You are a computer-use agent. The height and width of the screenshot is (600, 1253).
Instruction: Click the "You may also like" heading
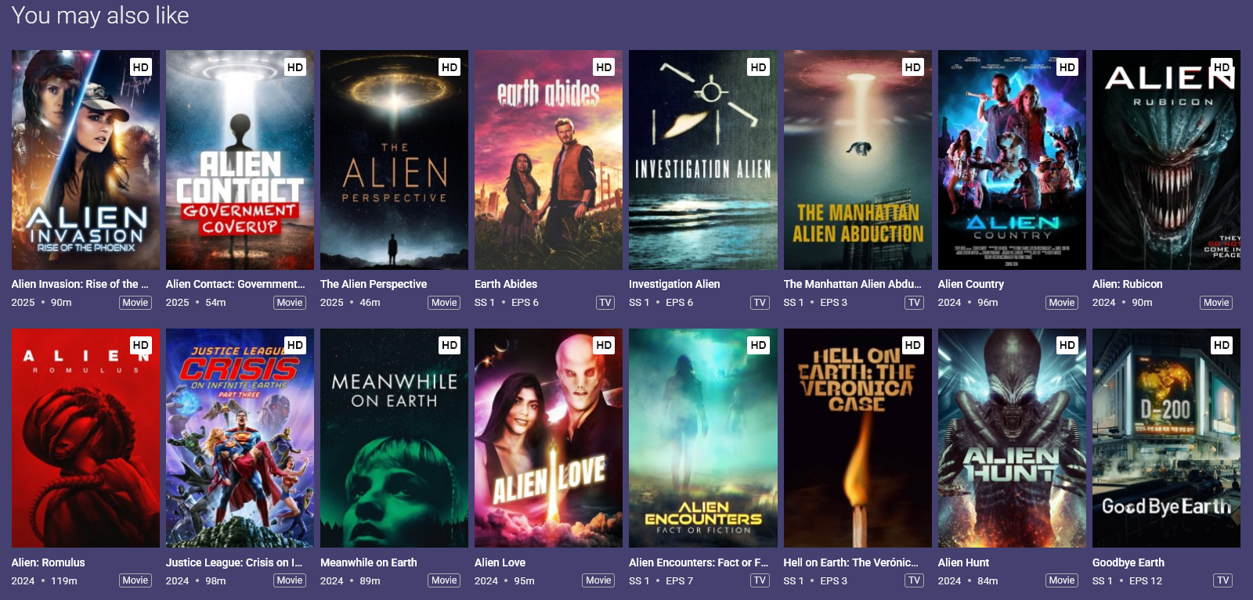coord(100,16)
